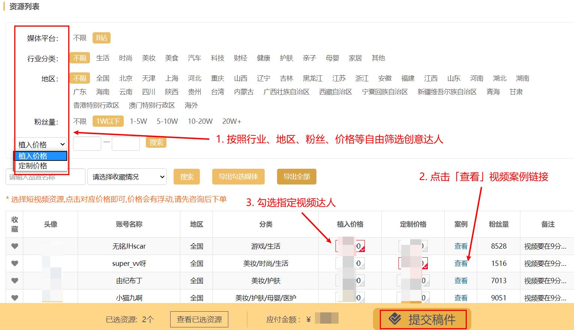Open 查看 case link for 无铭JHscar
Viewport: 574px width, 330px height.
[x=461, y=246]
